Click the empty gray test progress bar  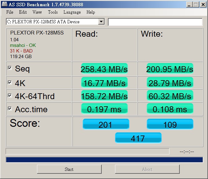[x=87, y=151]
